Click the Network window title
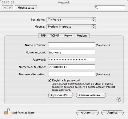This screenshot has width=128, height=119. pos(64,2)
